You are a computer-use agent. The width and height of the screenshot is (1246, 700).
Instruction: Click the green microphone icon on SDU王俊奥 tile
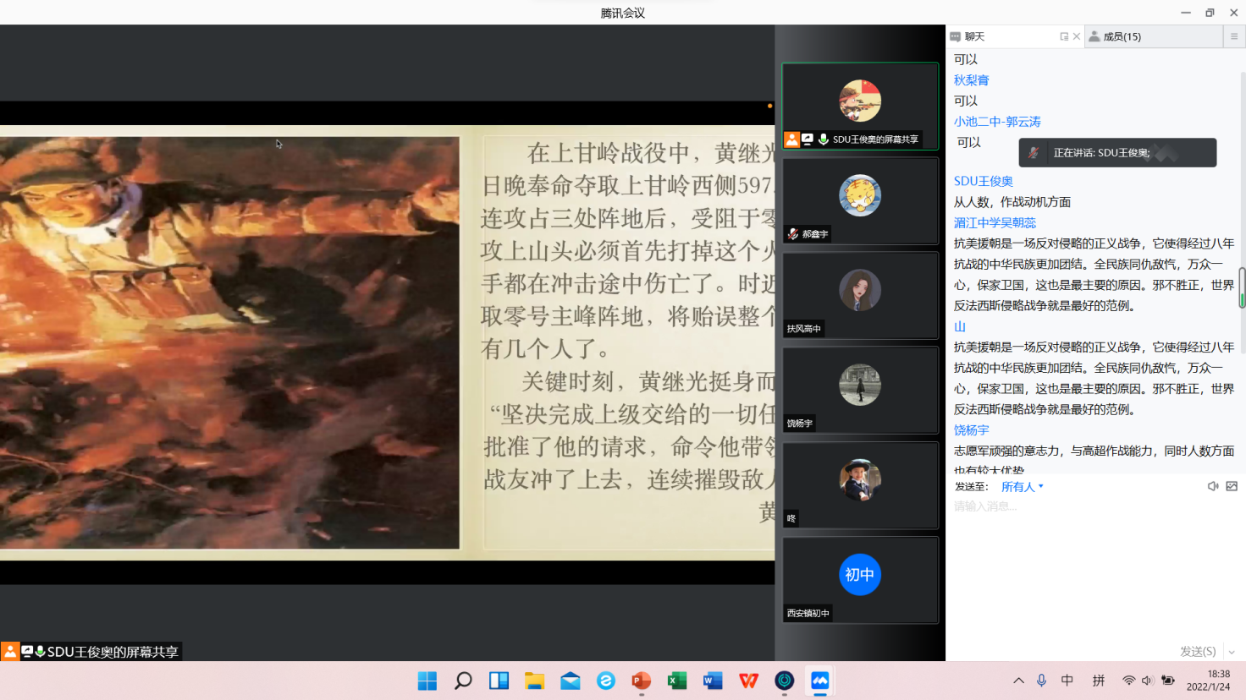point(823,139)
